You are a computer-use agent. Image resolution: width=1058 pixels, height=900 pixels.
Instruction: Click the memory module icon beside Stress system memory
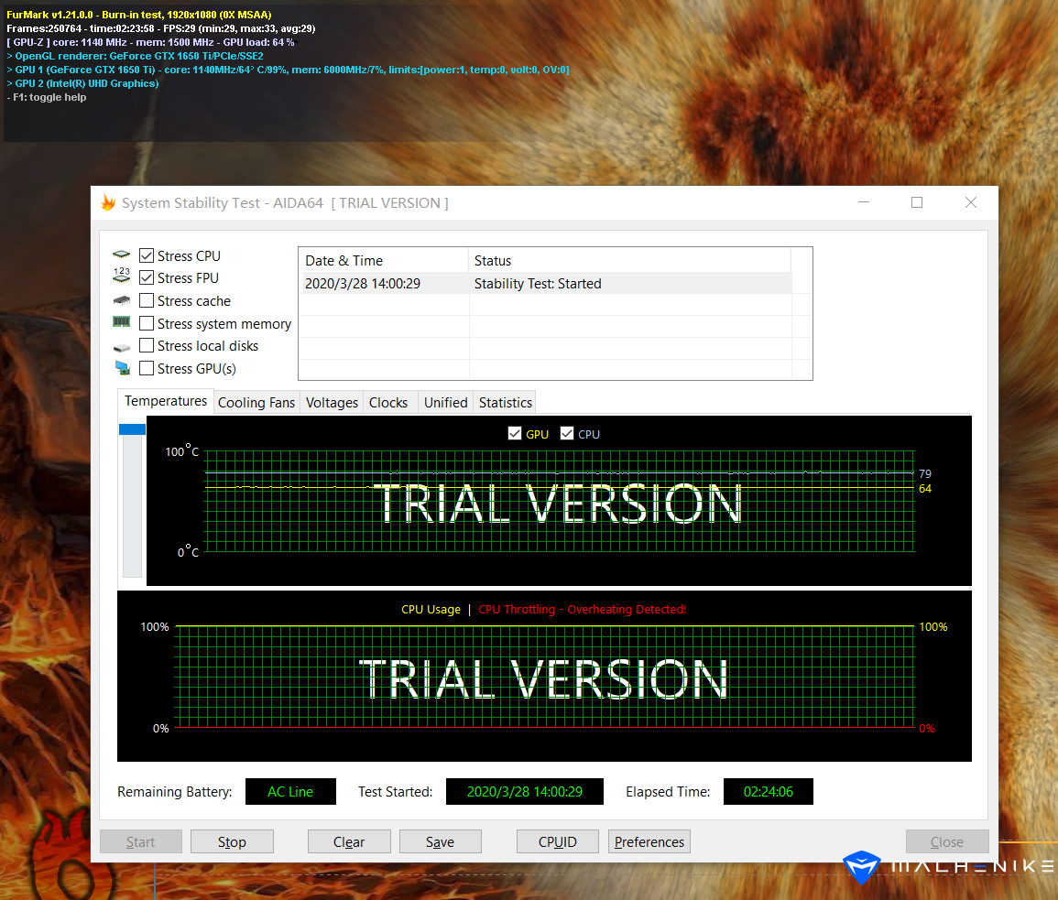tap(122, 321)
